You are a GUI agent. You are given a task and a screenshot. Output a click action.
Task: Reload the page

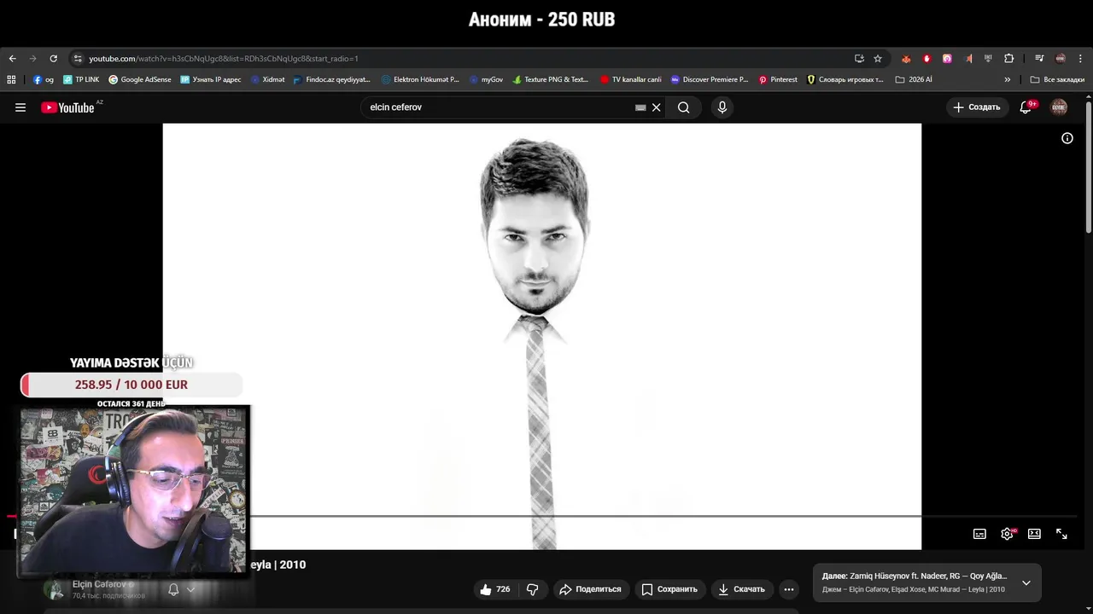pos(53,59)
